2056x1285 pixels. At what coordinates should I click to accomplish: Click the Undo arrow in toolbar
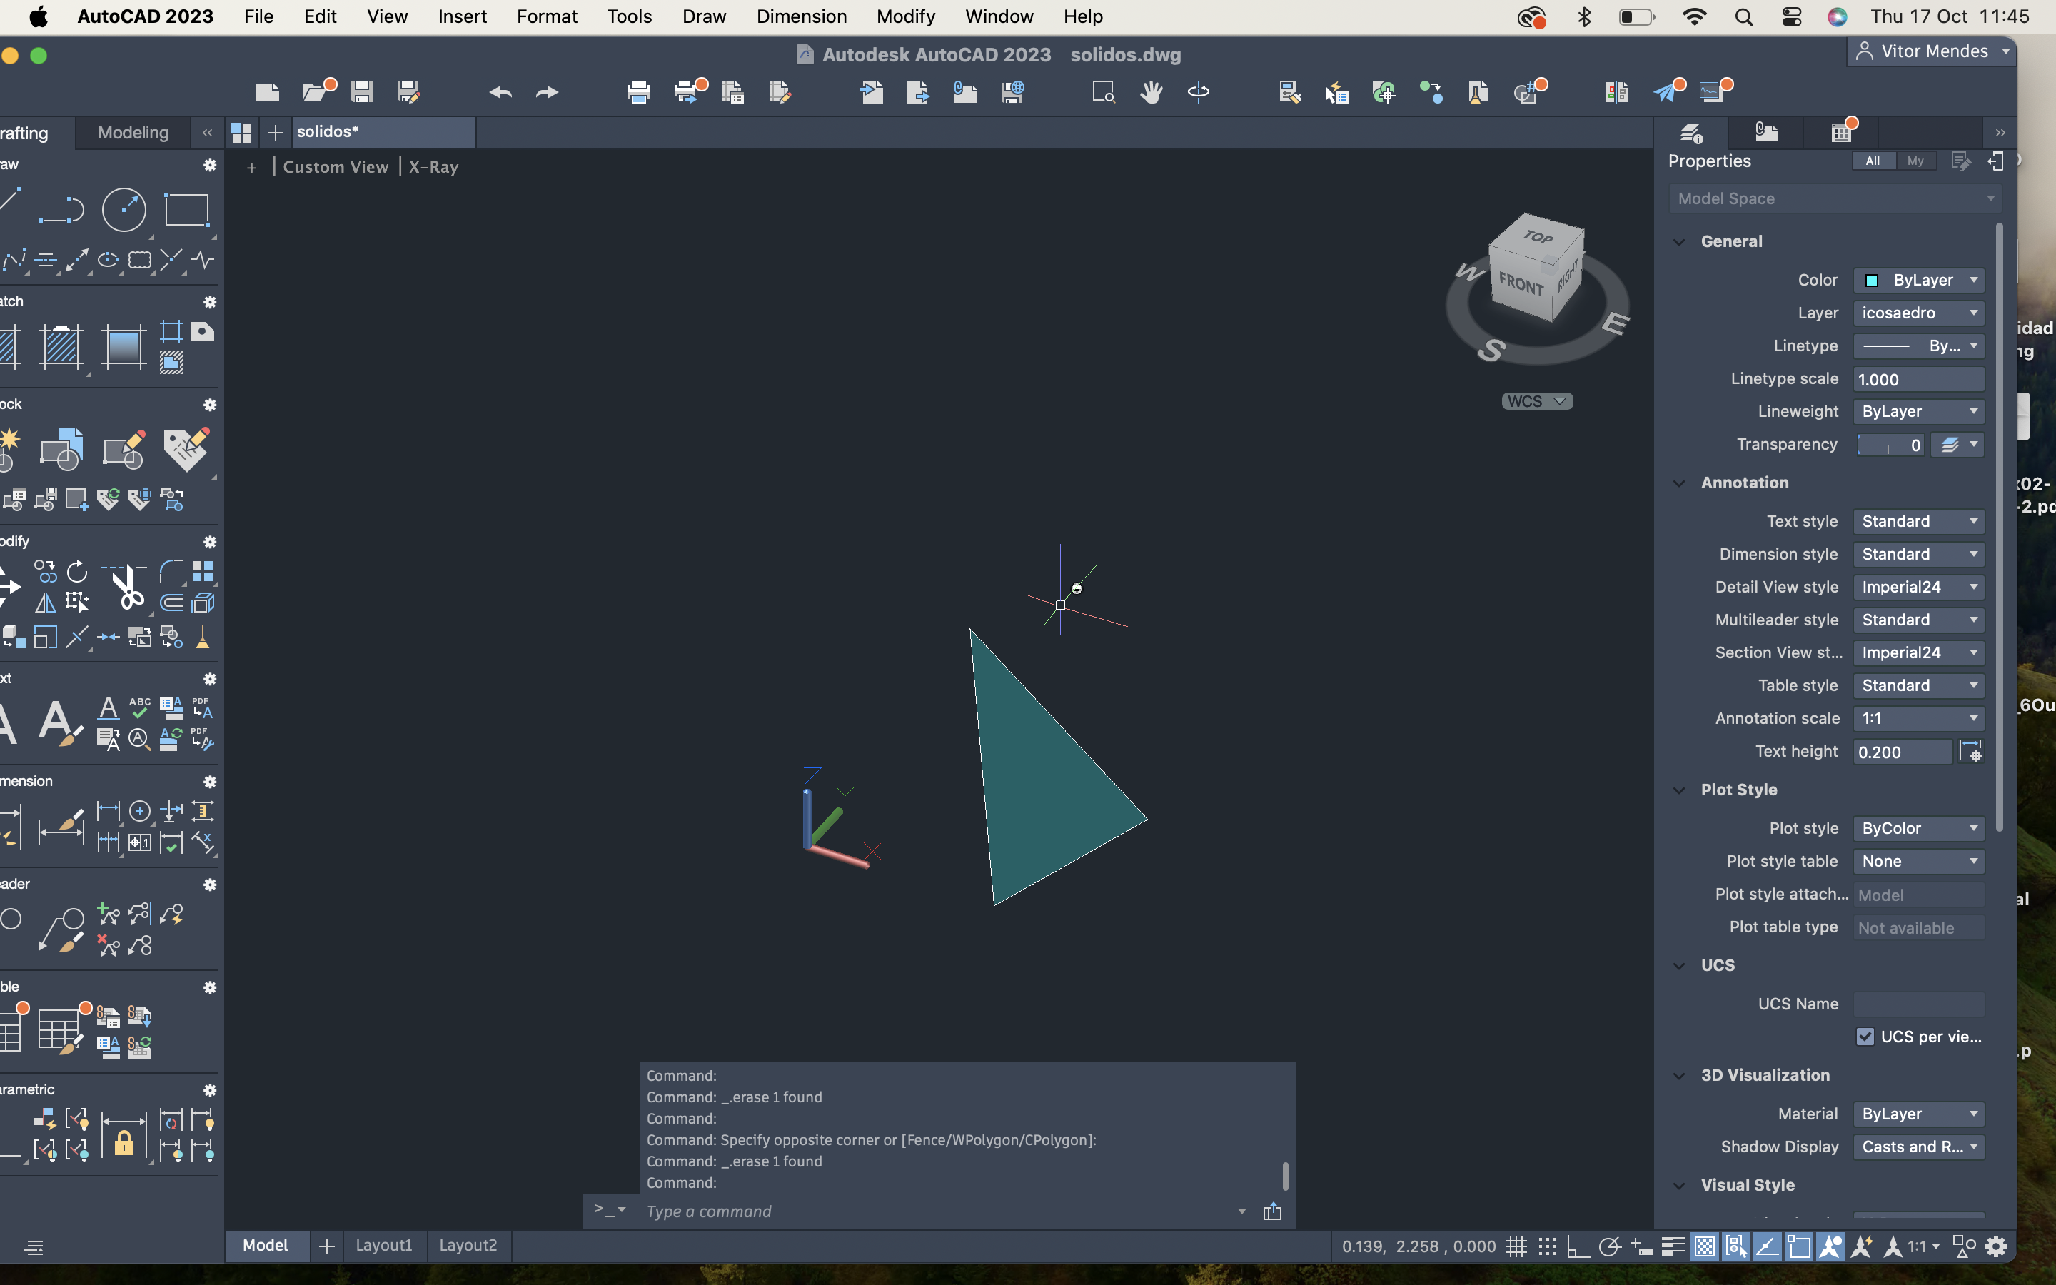500,92
